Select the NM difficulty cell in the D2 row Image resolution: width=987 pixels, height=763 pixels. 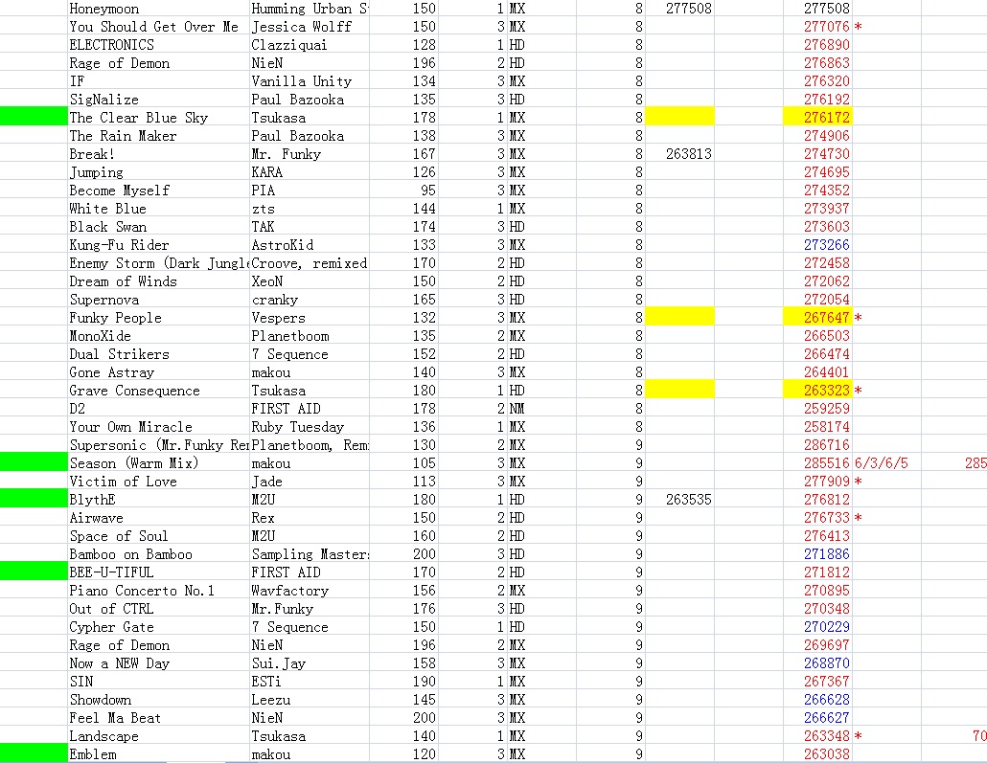point(541,409)
